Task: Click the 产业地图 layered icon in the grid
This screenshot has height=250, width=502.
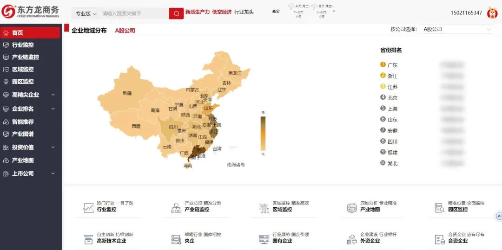Action: click(x=352, y=208)
